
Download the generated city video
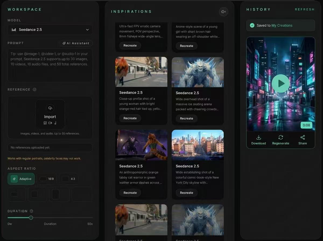tap(259, 140)
